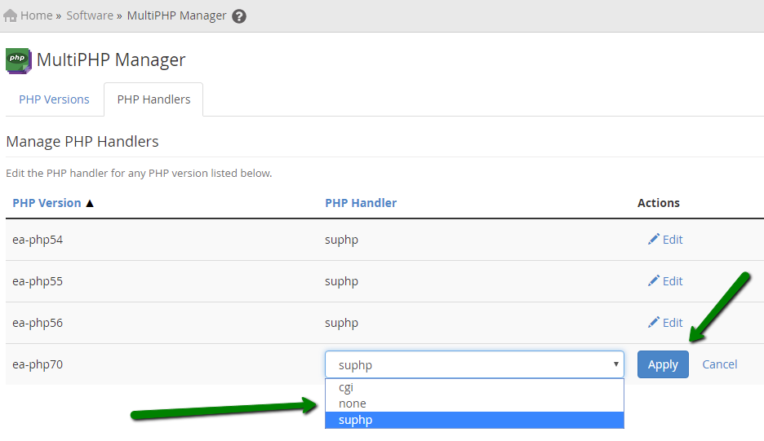Open the ea-php70 handler dropdown
764x441 pixels.
point(474,364)
